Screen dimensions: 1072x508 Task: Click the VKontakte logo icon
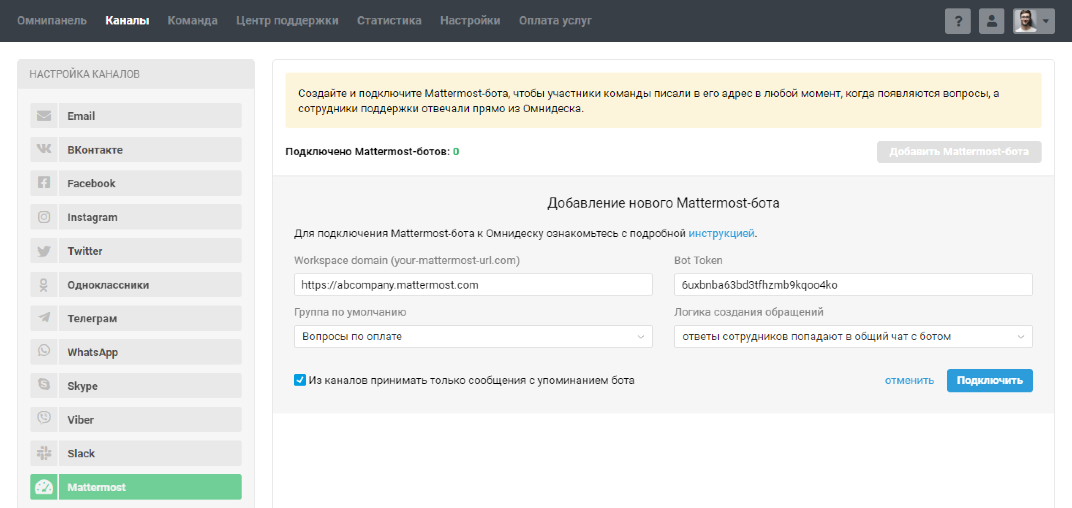(44, 149)
